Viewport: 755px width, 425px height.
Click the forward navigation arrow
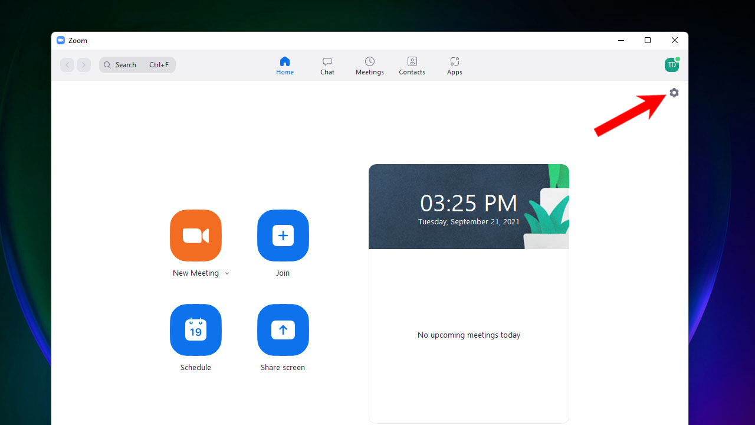[84, 65]
